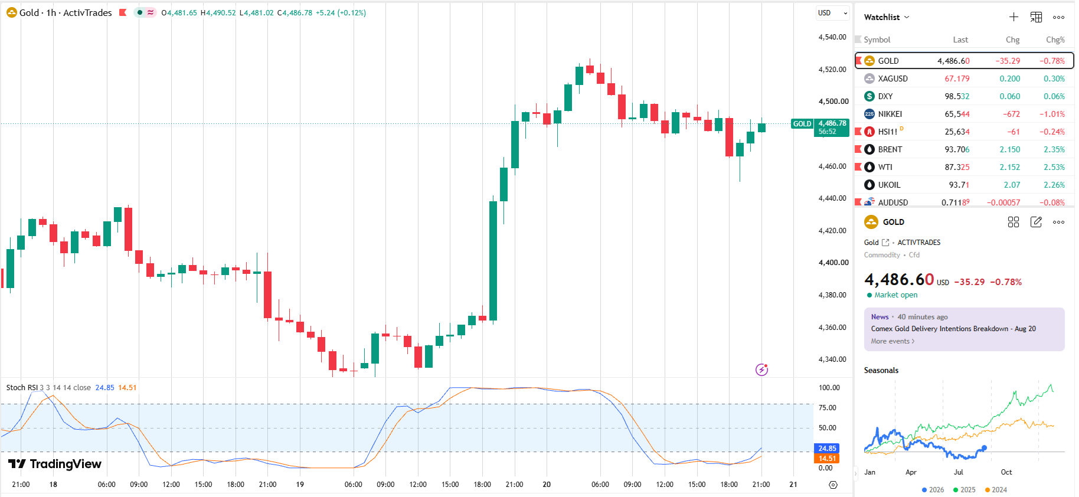The height and width of the screenshot is (497, 1079).
Task: Open the GOLD details three-dots menu
Action: coord(1059,223)
